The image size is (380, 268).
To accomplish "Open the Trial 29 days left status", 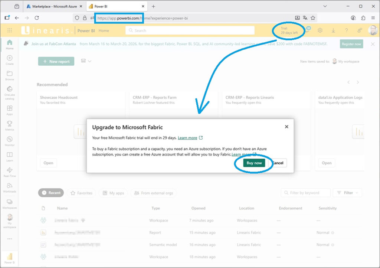I will tap(289, 30).
